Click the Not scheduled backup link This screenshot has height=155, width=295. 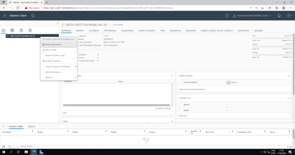111,45
